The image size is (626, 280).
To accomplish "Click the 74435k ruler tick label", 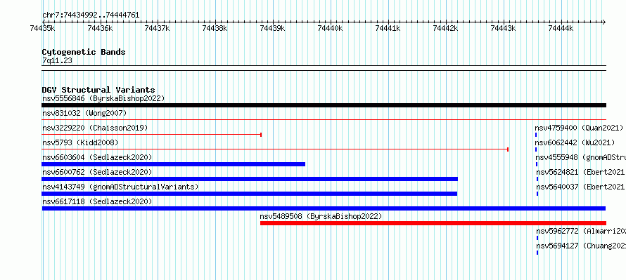I will click(x=42, y=28).
